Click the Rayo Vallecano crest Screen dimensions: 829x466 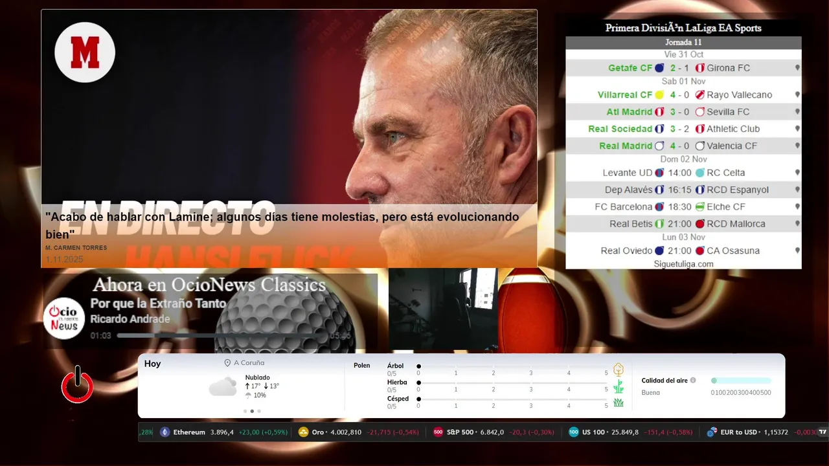tap(699, 94)
